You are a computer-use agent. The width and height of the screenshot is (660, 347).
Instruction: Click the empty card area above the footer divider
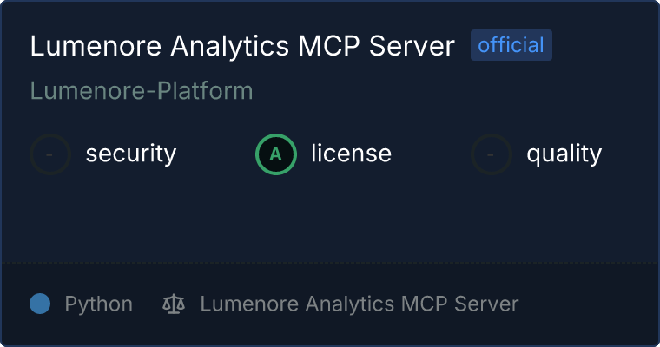pyautogui.click(x=330, y=221)
